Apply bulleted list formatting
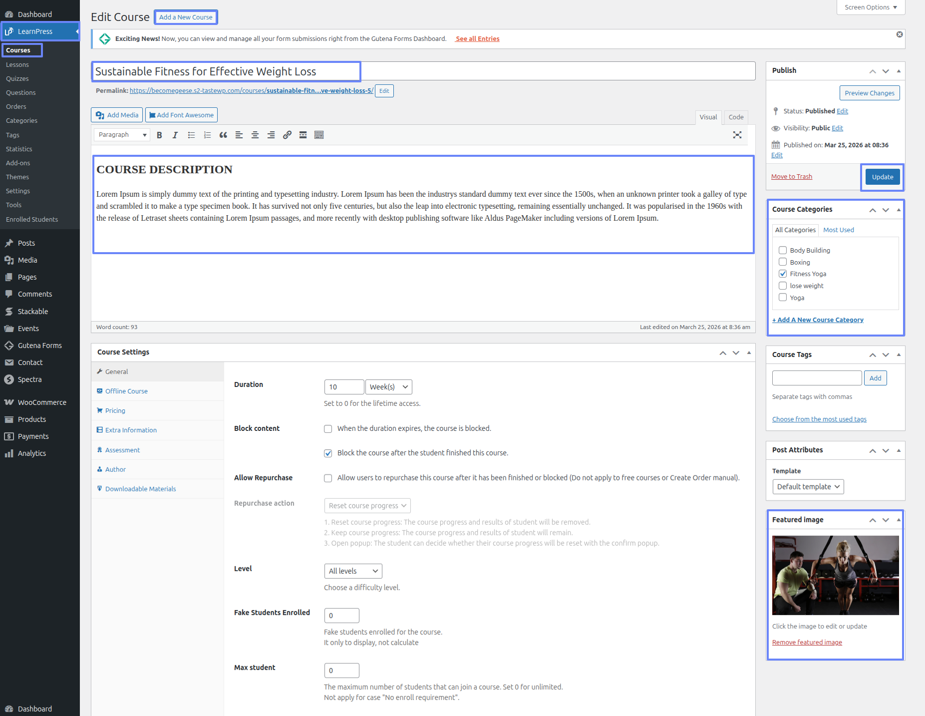925x716 pixels. (x=191, y=135)
